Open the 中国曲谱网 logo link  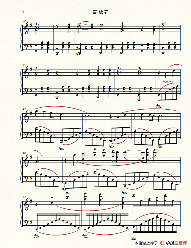[x=173, y=243]
